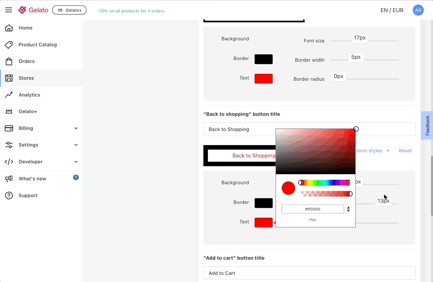Expand the Developer chevron
Viewport: 433px width, 282px height.
(x=76, y=161)
